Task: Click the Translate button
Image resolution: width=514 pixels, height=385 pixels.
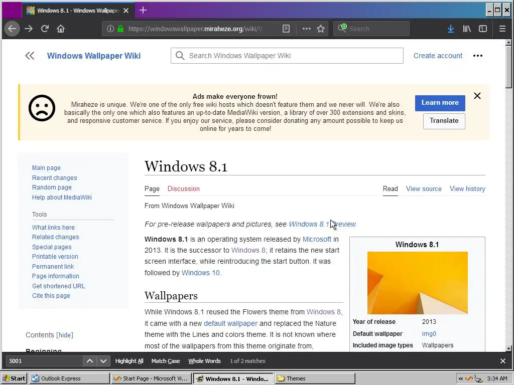Action: click(x=444, y=121)
